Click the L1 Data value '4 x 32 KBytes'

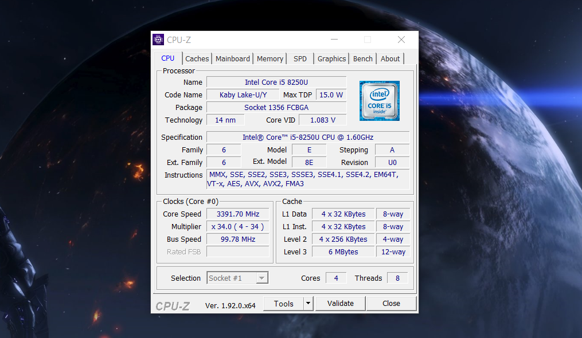(x=343, y=214)
